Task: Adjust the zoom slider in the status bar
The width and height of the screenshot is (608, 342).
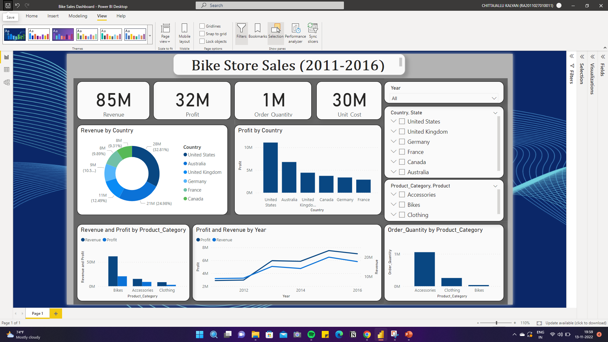Action: point(496,323)
